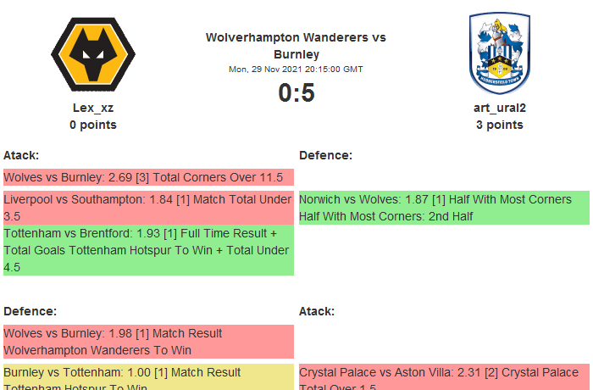This screenshot has height=390, width=593.
Task: Open the Lex_xz player name
Action: tap(93, 108)
